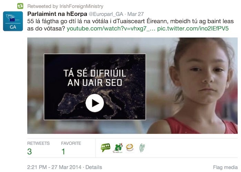Screen dimensions: 241x172
Task: Open green speech bubble quotes avatar
Action: coord(106,148)
